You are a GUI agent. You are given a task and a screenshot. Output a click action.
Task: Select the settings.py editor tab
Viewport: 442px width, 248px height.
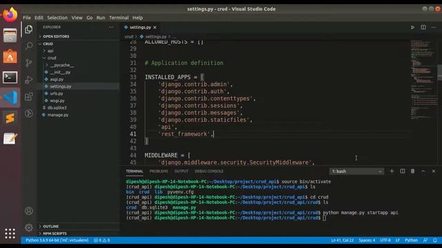tap(140, 28)
